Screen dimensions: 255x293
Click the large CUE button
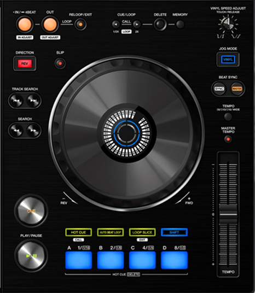click(31, 211)
